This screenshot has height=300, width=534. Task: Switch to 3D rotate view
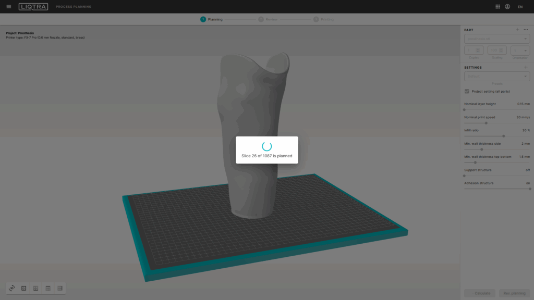coord(11,288)
